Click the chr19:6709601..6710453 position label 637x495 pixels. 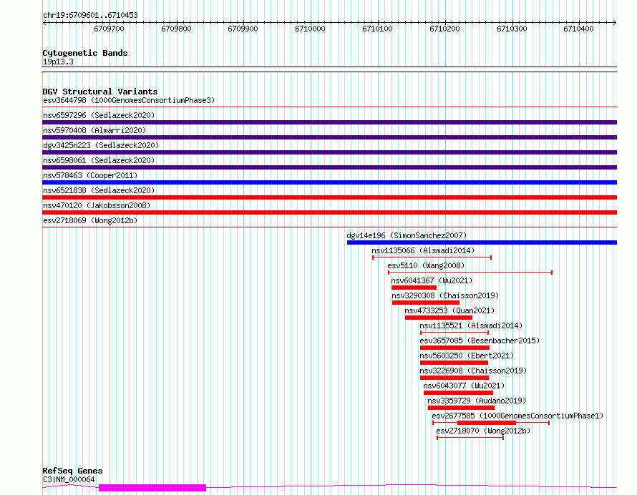[90, 16]
